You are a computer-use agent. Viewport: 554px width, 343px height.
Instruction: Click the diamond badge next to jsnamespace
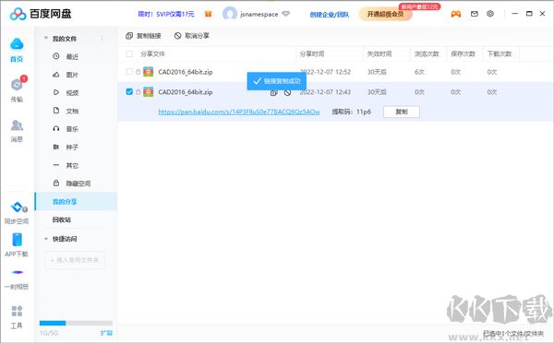pos(285,14)
